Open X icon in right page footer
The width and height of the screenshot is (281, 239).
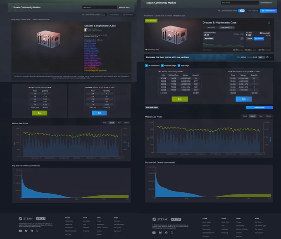coord(172,232)
